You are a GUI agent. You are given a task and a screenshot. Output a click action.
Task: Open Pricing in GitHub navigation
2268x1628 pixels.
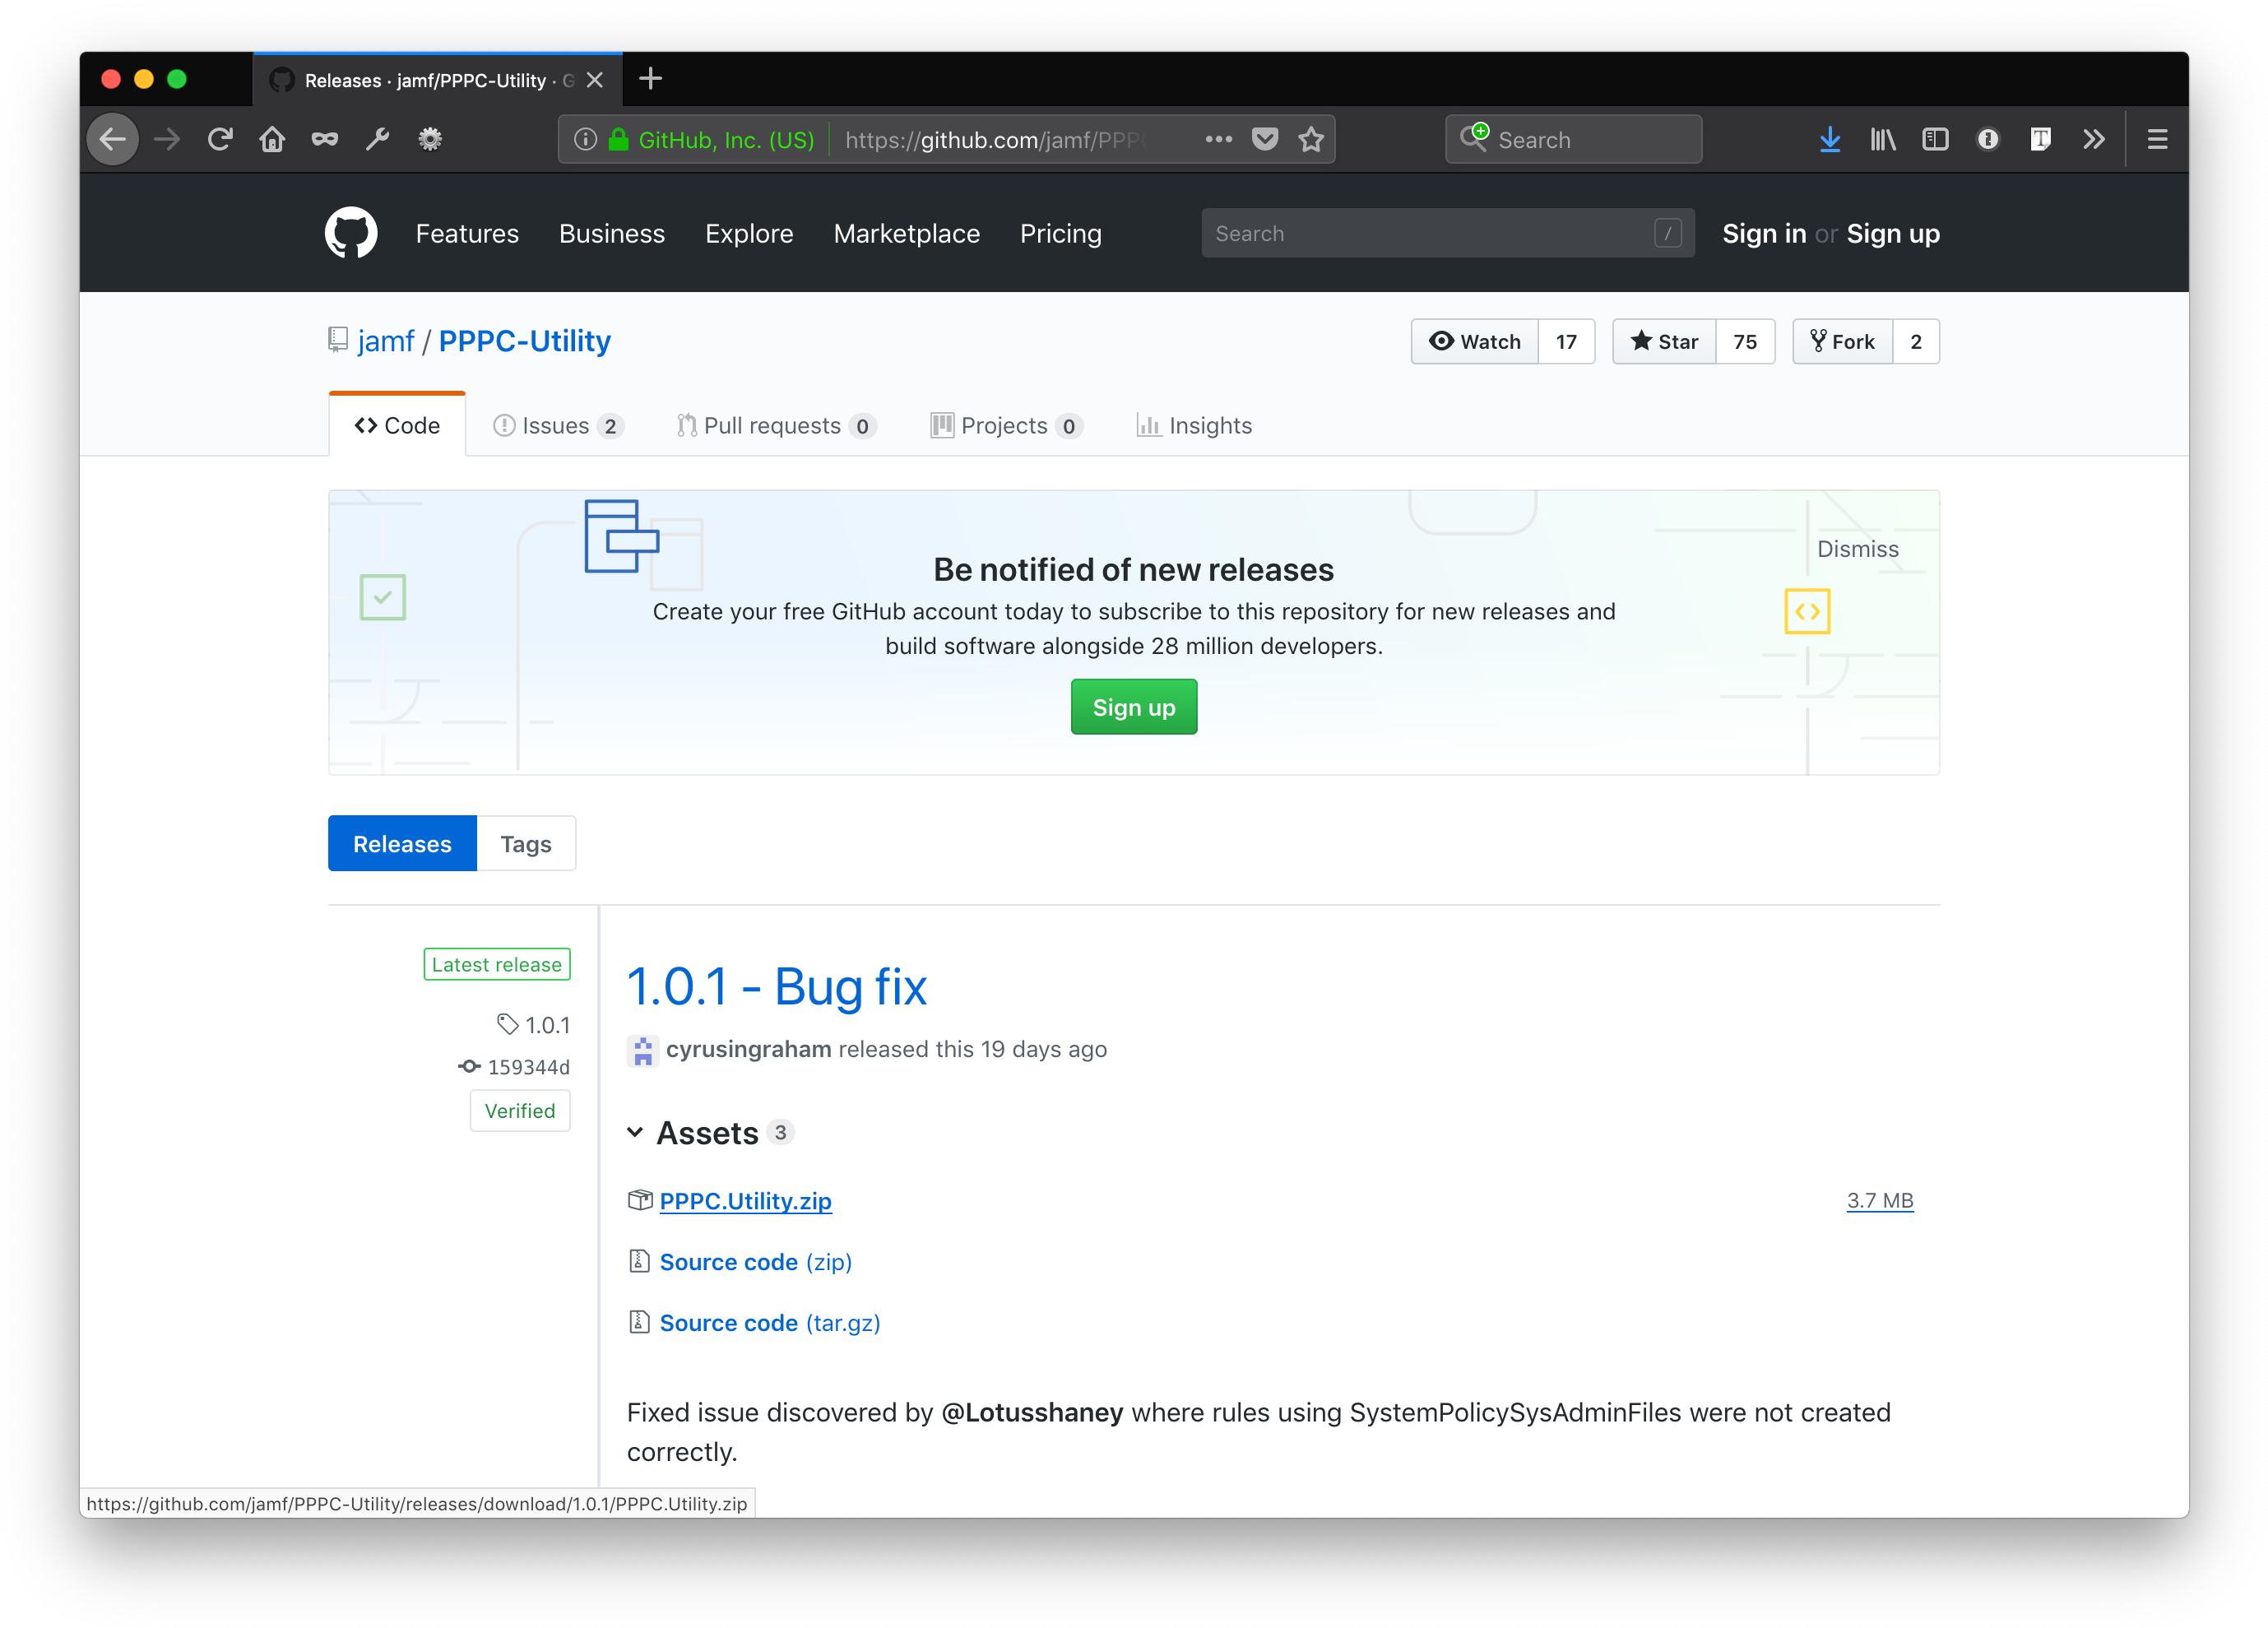click(1060, 233)
